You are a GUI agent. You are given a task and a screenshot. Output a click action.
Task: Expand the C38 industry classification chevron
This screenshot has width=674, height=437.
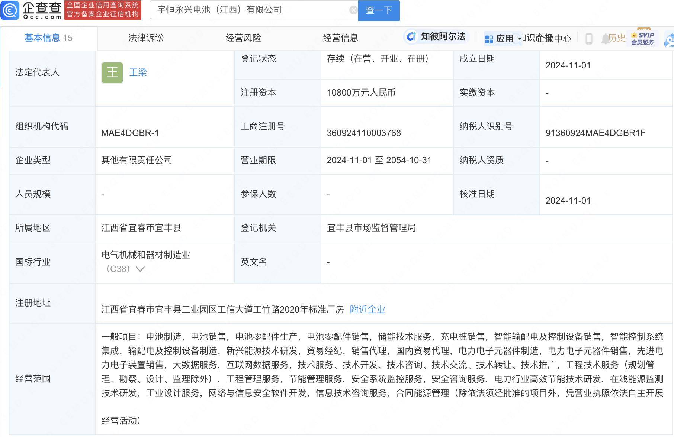click(140, 269)
